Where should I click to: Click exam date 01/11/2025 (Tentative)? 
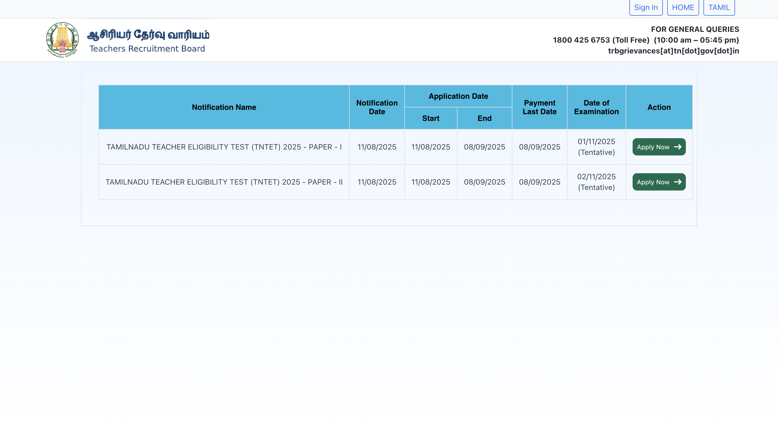click(596, 147)
